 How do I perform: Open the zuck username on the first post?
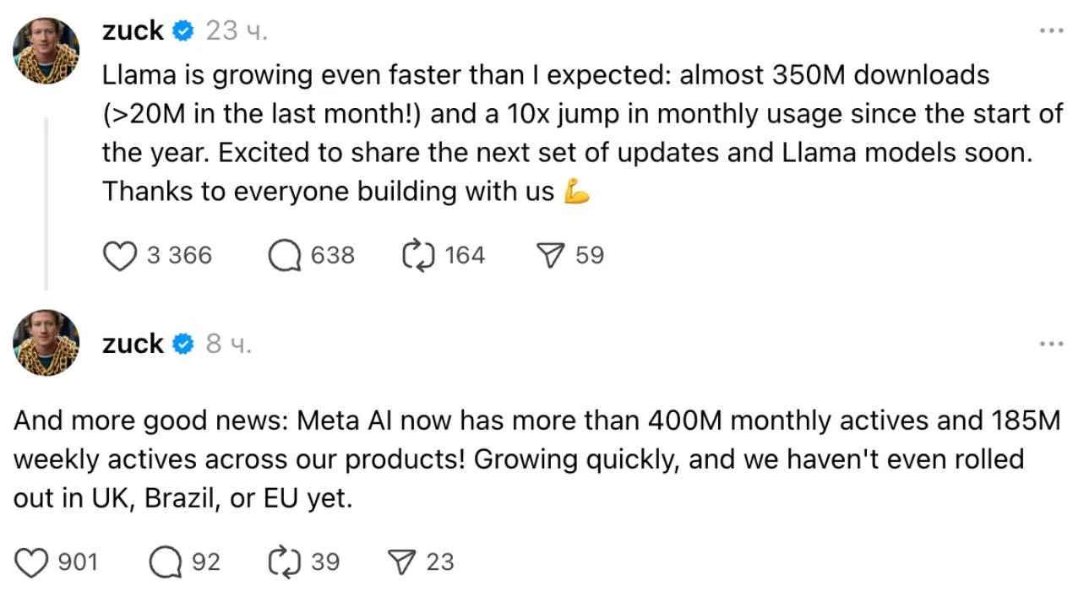[x=133, y=31]
